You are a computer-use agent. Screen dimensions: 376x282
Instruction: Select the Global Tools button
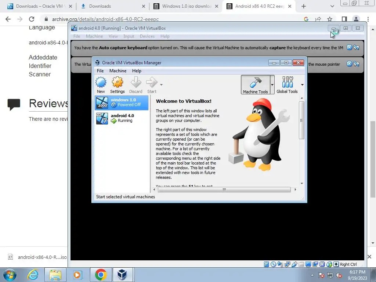287,85
